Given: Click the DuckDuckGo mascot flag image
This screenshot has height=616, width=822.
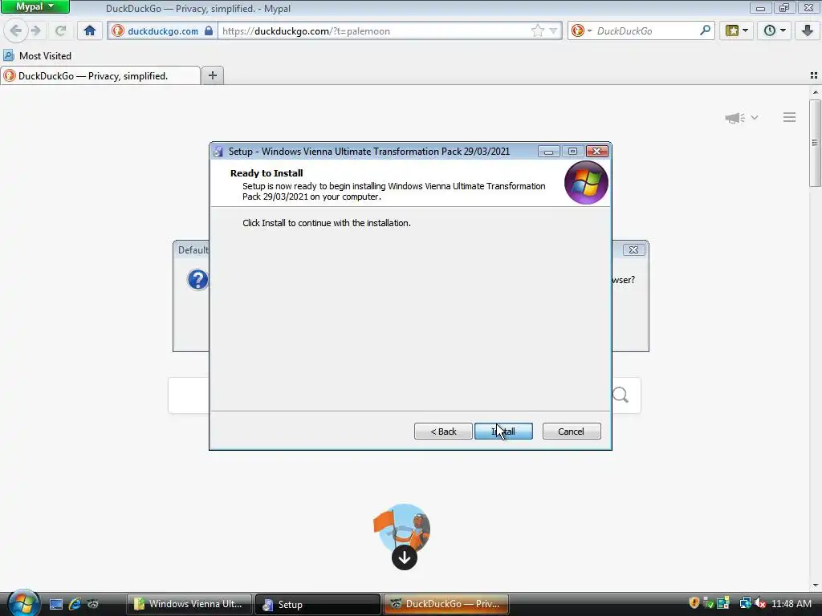Looking at the screenshot, I should point(401,528).
